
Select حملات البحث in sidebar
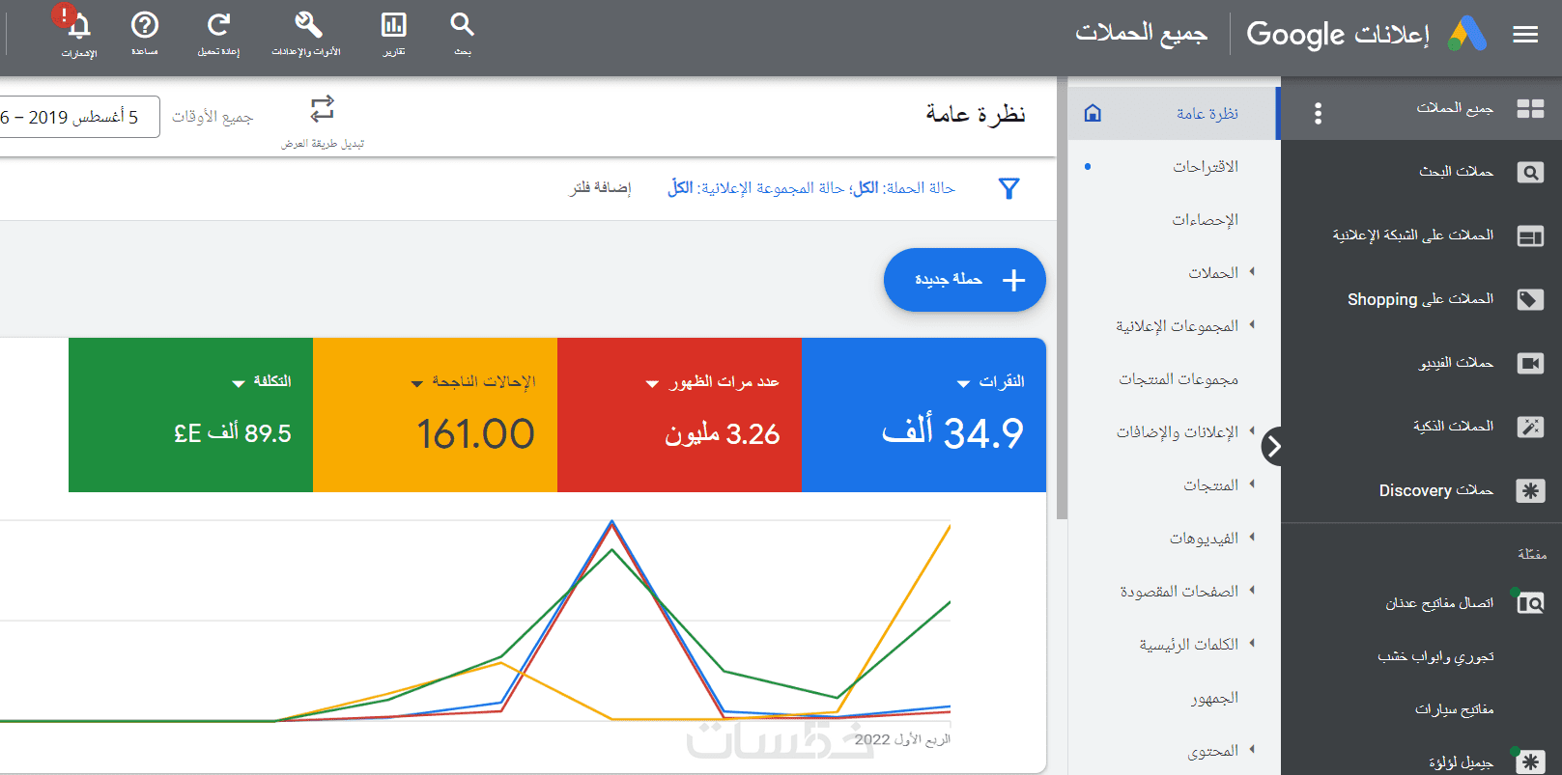click(x=1456, y=172)
